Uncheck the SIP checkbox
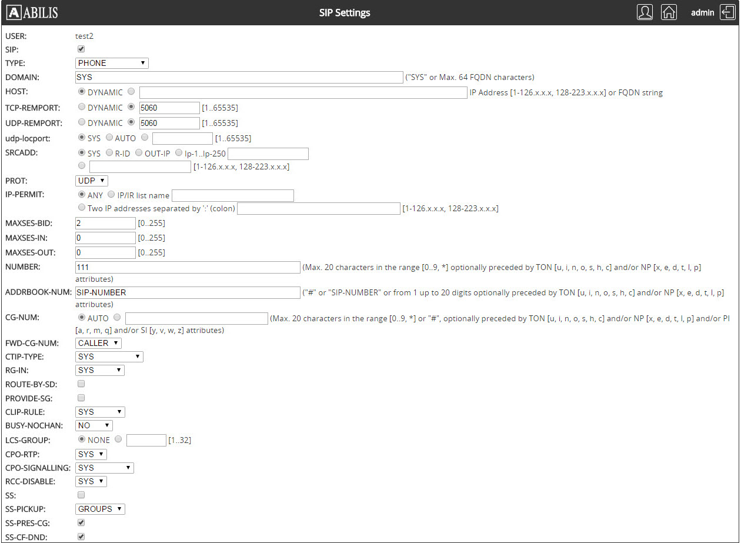The width and height of the screenshot is (741, 543). 81,49
